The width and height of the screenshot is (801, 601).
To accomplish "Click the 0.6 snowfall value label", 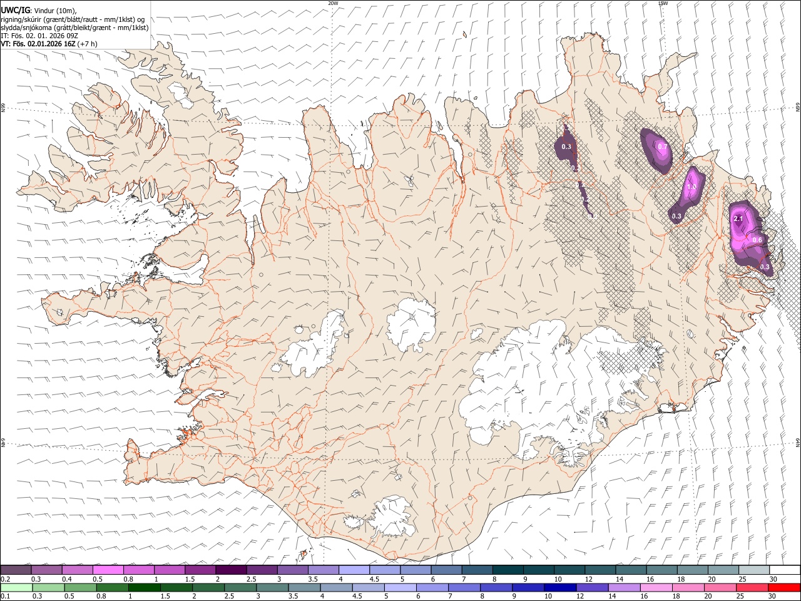I will 757,240.
